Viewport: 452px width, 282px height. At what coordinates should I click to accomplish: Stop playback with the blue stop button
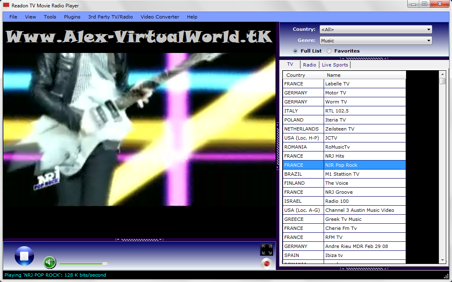(24, 256)
